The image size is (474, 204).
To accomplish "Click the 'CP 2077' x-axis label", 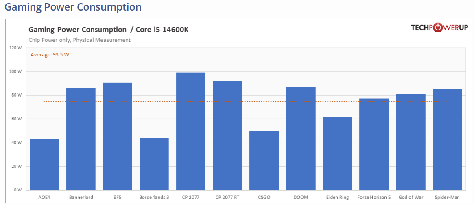I will [191, 198].
